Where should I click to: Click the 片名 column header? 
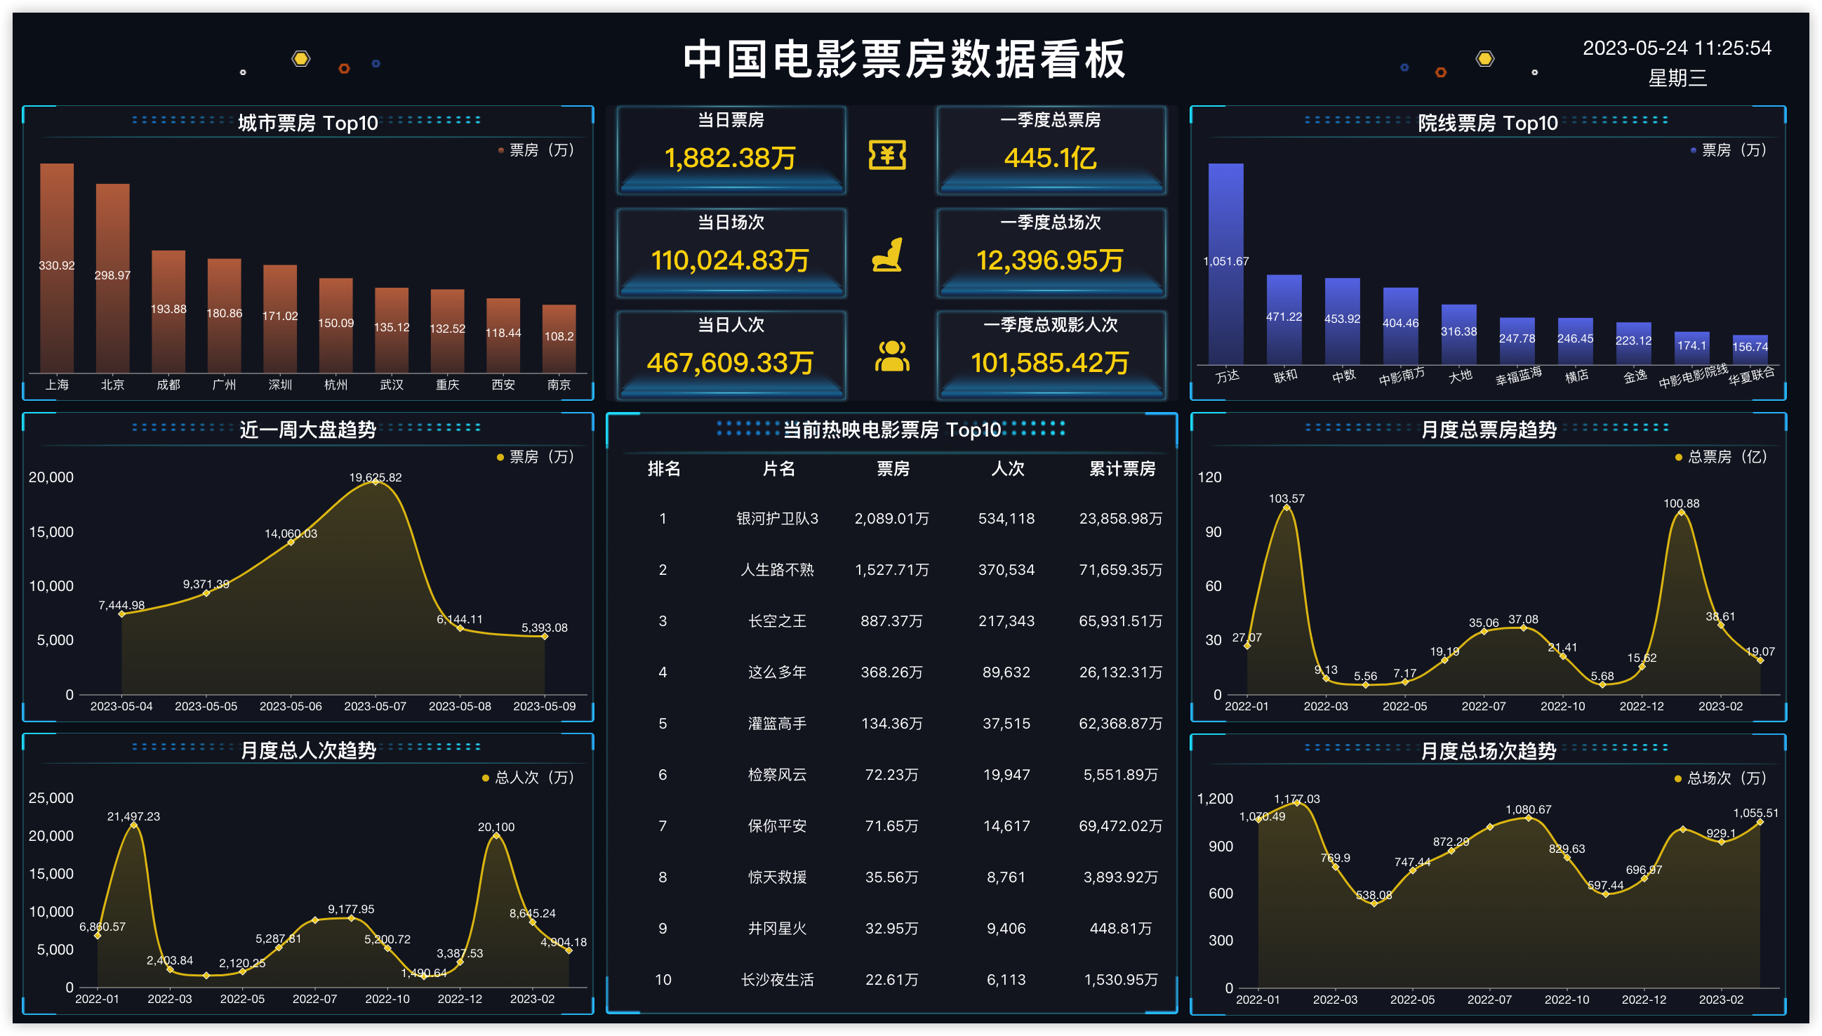pyautogui.click(x=778, y=468)
